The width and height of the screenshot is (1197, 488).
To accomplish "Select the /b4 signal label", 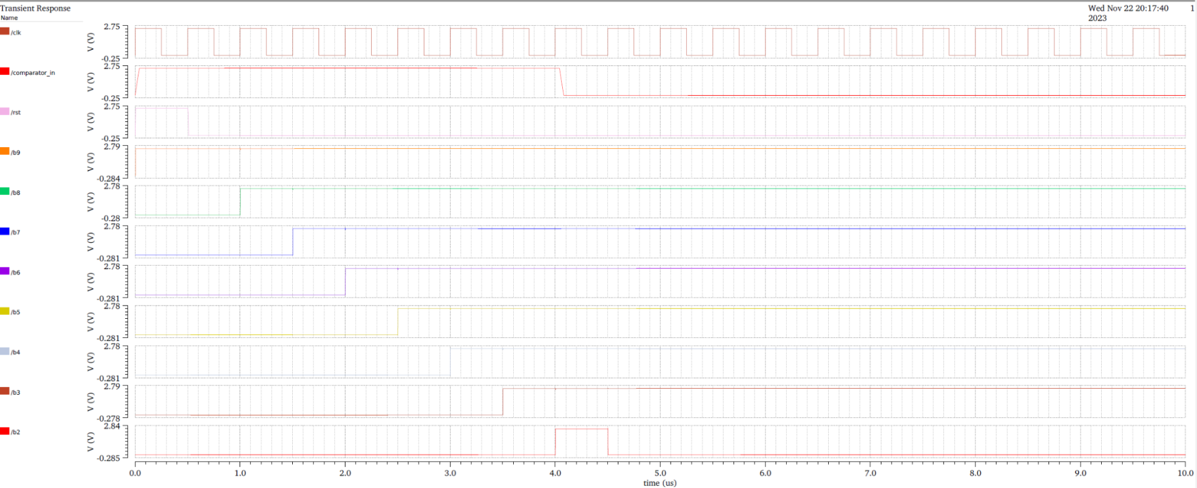I will 16,352.
